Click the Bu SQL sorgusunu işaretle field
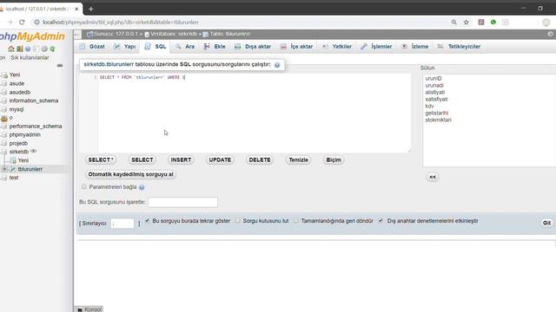This screenshot has width=556, height=312. 182,202
